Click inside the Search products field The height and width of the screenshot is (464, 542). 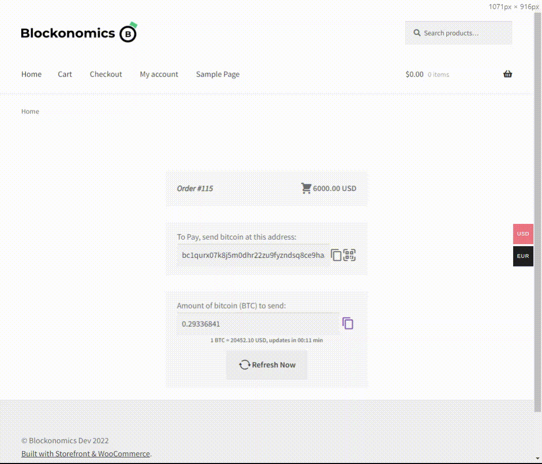coord(458,33)
